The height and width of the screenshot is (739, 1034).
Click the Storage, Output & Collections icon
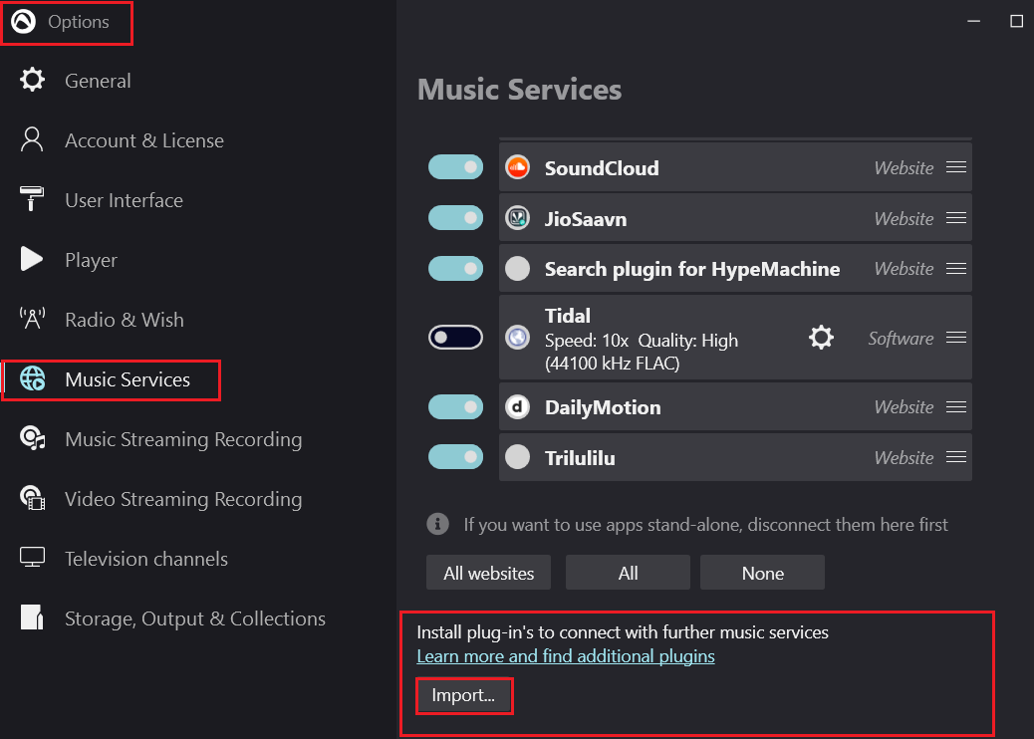coord(32,617)
